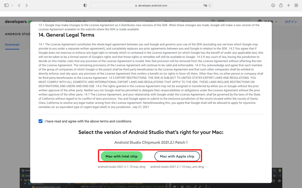Viewport: 302px width, 188px height.
Task: Download Mac with Intel chip version
Action: point(122,156)
